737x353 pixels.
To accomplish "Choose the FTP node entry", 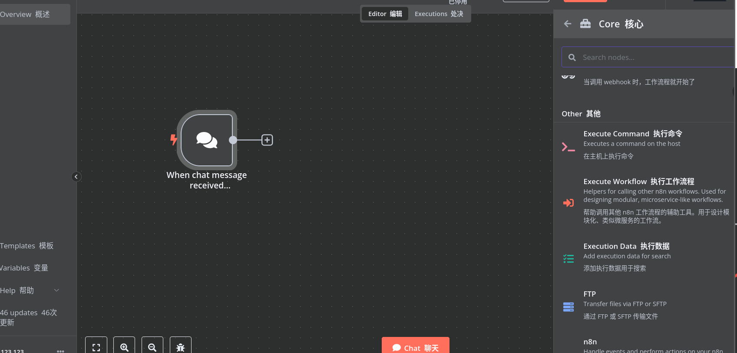I will (x=644, y=305).
